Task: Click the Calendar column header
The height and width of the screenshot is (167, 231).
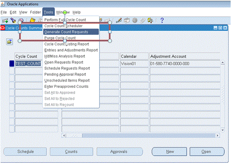Action: click(x=134, y=56)
